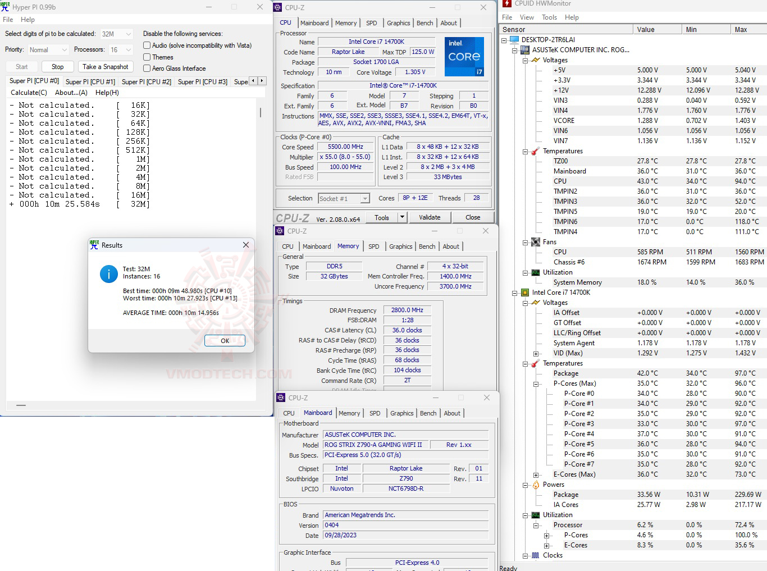
Task: Check the Aero Glass Interface option
Action: click(x=147, y=68)
